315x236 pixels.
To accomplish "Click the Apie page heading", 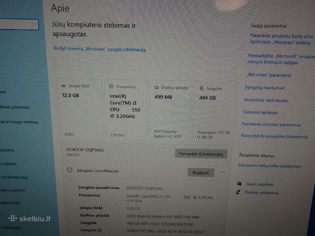I will coord(60,8).
